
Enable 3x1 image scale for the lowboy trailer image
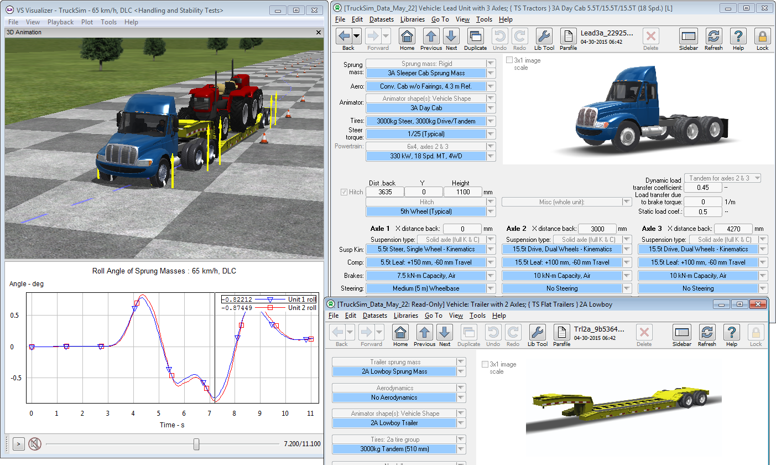click(x=485, y=364)
